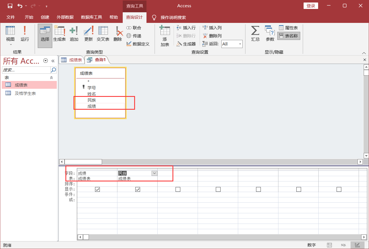Viewport: 369px width, 249px height.
Task: Open navigation pane category menu
Action: [46, 61]
